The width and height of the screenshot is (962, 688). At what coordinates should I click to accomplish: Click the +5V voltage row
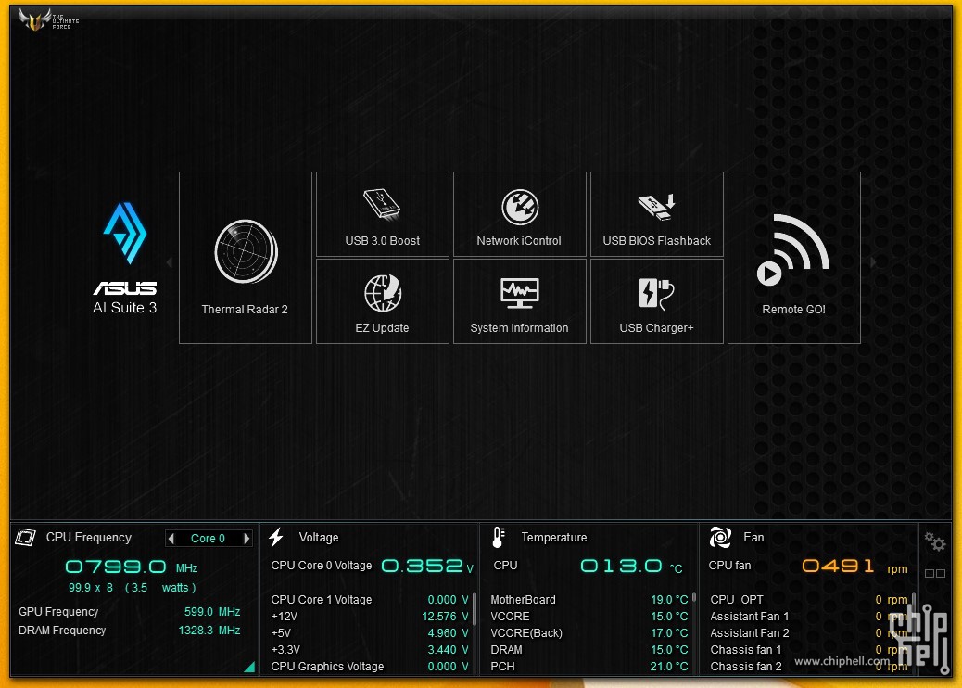(x=370, y=632)
